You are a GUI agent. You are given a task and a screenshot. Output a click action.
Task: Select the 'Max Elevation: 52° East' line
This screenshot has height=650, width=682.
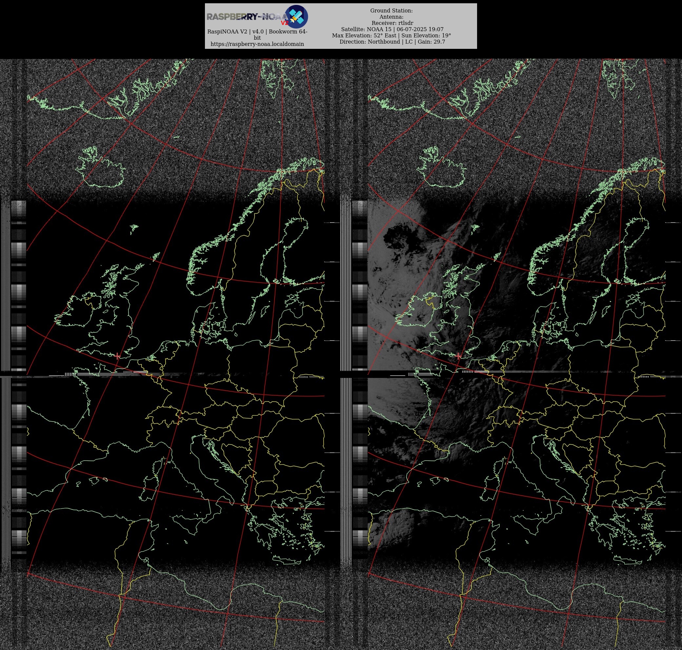[x=364, y=36]
